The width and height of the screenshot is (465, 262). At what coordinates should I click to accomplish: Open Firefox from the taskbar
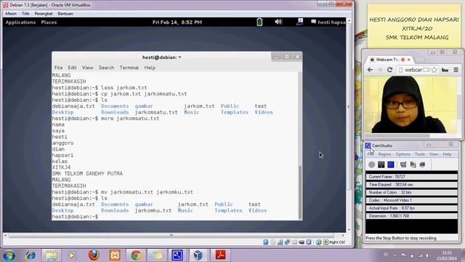click(94, 255)
